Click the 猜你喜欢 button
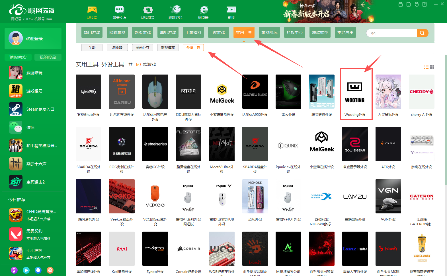This screenshot has height=276, width=447. point(18,57)
